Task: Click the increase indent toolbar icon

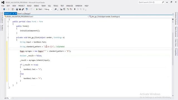Action: pyautogui.click(x=64, y=9)
